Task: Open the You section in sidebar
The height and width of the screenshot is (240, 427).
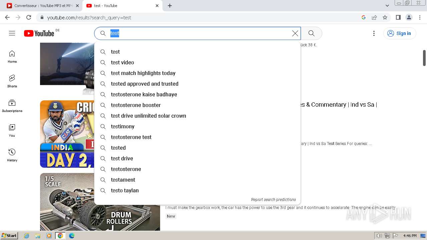Action: [x=12, y=131]
